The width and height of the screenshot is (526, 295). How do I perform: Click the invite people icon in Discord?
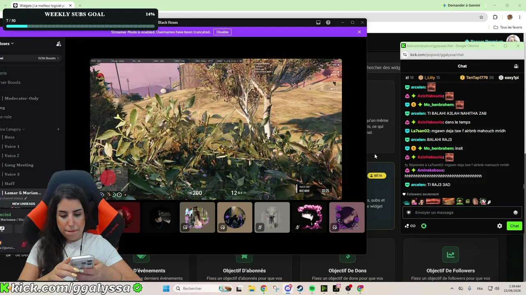pyautogui.click(x=59, y=44)
